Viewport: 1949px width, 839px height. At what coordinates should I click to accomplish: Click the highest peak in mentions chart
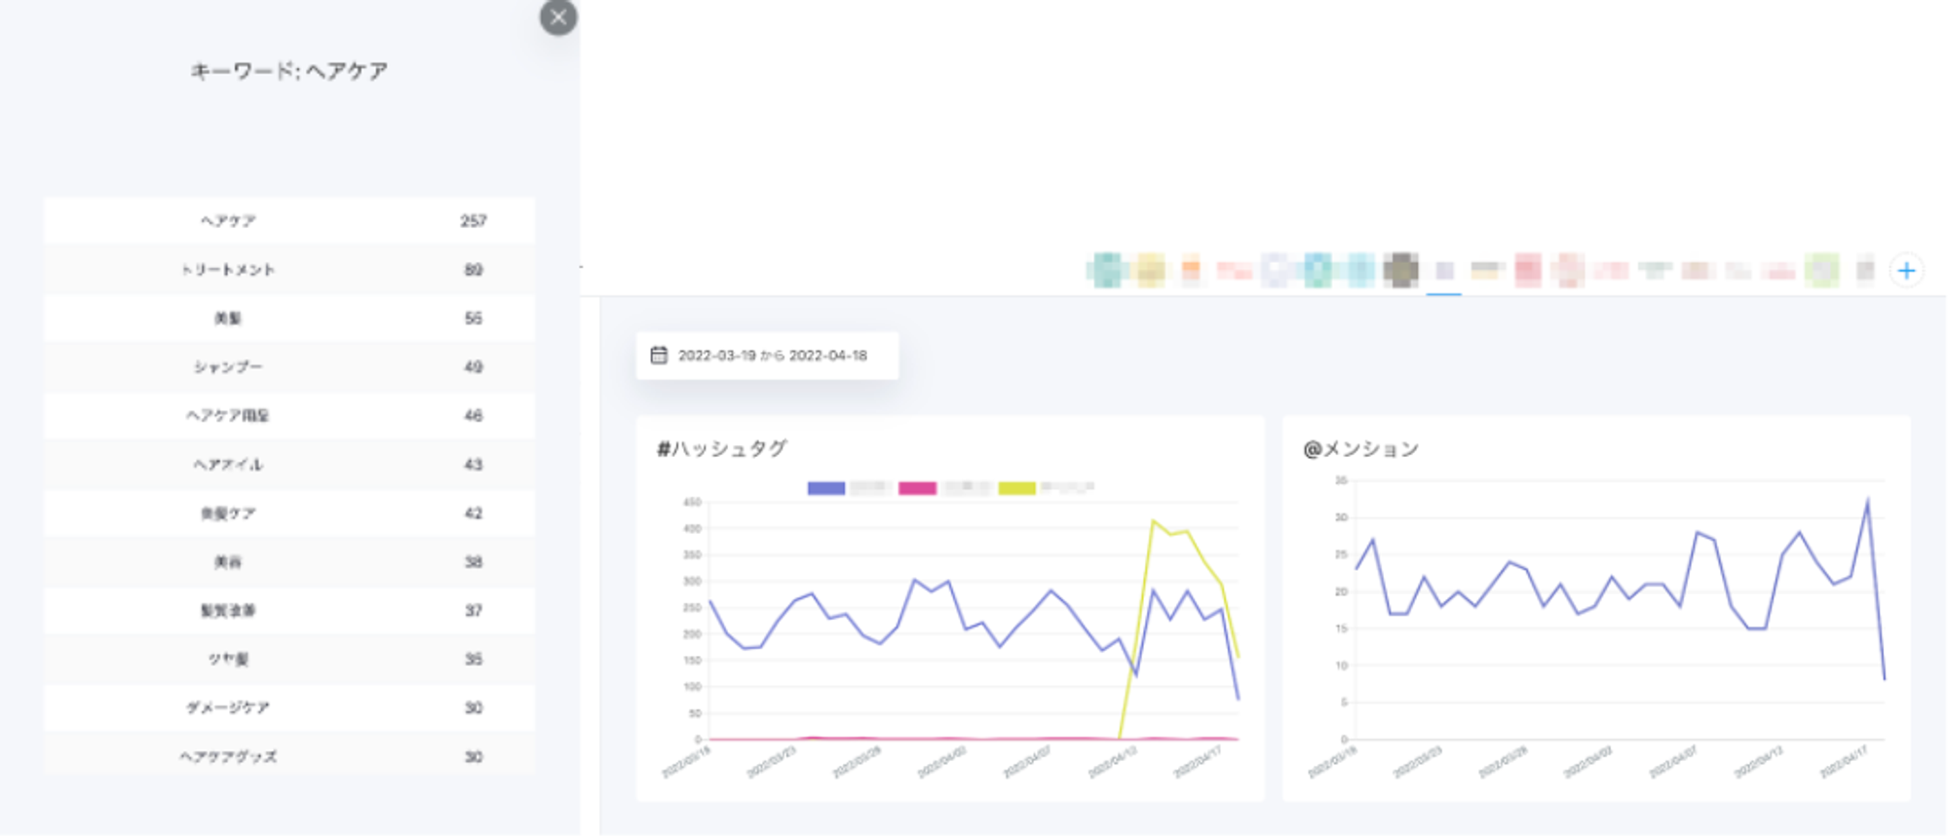1867,501
